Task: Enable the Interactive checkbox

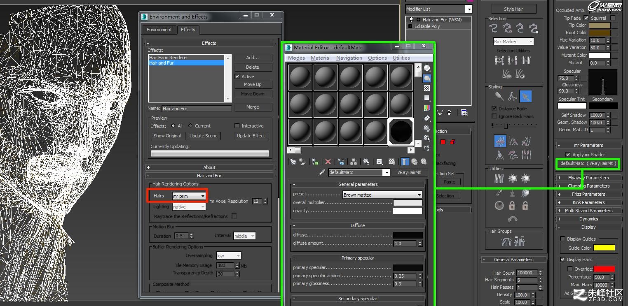Action: pos(237,126)
